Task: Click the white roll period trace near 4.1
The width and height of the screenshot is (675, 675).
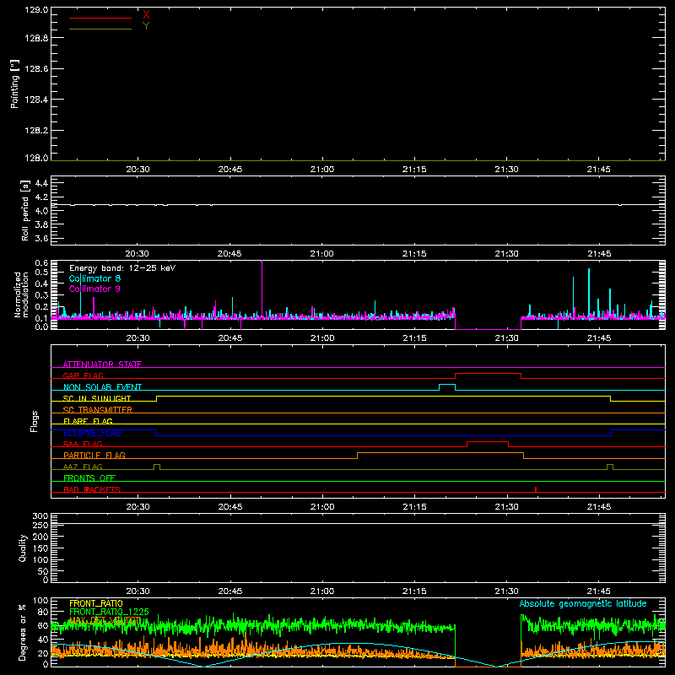Action: [358, 204]
